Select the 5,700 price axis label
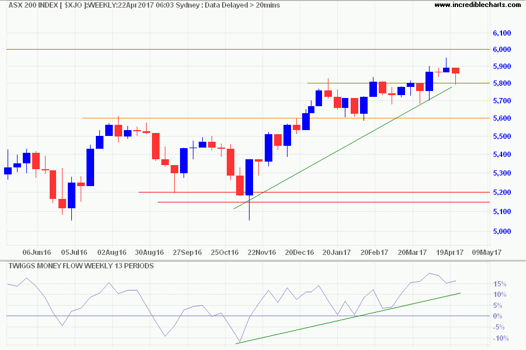Viewport: 526px width, 350px height. [x=502, y=100]
